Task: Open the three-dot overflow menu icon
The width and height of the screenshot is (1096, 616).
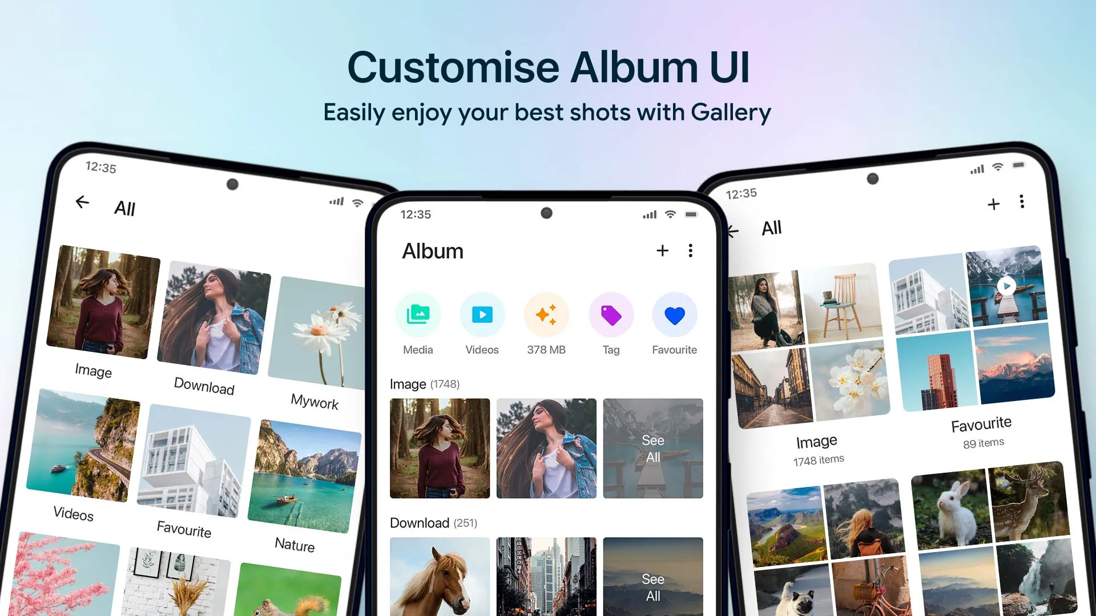Action: click(690, 250)
